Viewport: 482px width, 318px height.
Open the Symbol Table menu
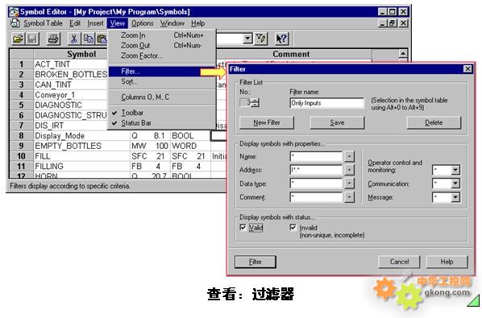coord(43,23)
